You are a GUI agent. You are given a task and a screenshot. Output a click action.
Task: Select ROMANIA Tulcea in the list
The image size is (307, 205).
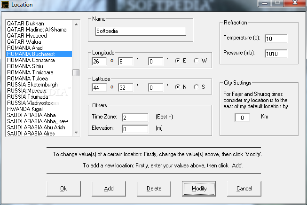(x=39, y=79)
